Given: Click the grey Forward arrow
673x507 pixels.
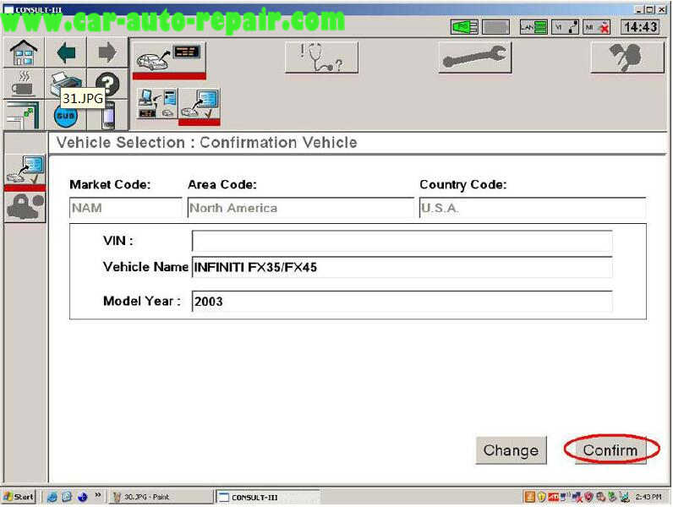Looking at the screenshot, I should [107, 52].
